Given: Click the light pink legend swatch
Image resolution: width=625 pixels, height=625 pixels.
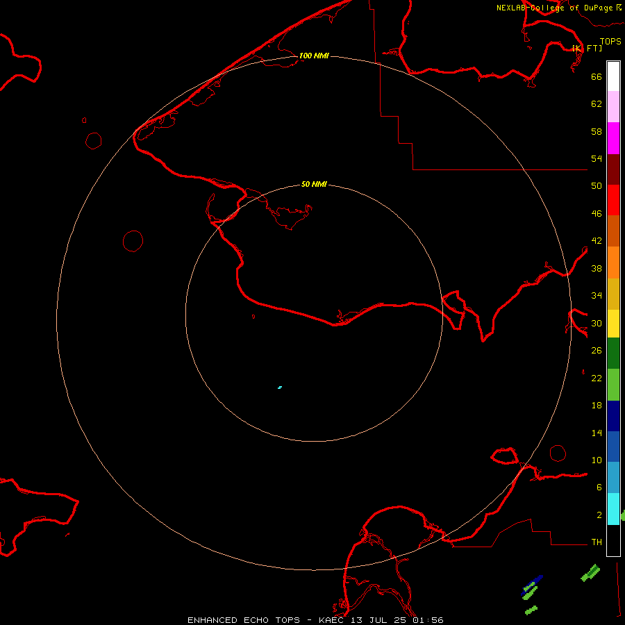Looking at the screenshot, I should [x=613, y=107].
